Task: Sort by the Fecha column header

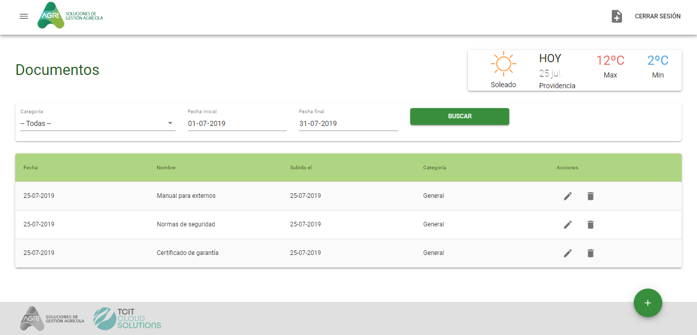Action: tap(31, 168)
